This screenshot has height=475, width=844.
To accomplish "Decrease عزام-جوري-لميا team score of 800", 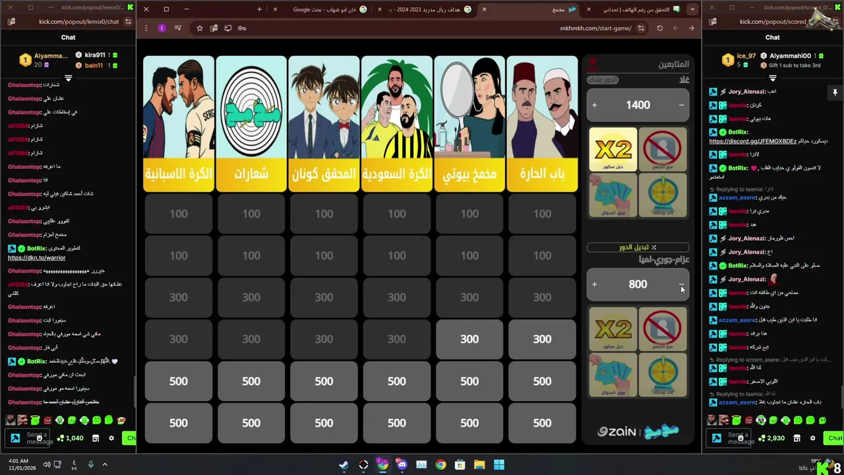I will tap(681, 284).
